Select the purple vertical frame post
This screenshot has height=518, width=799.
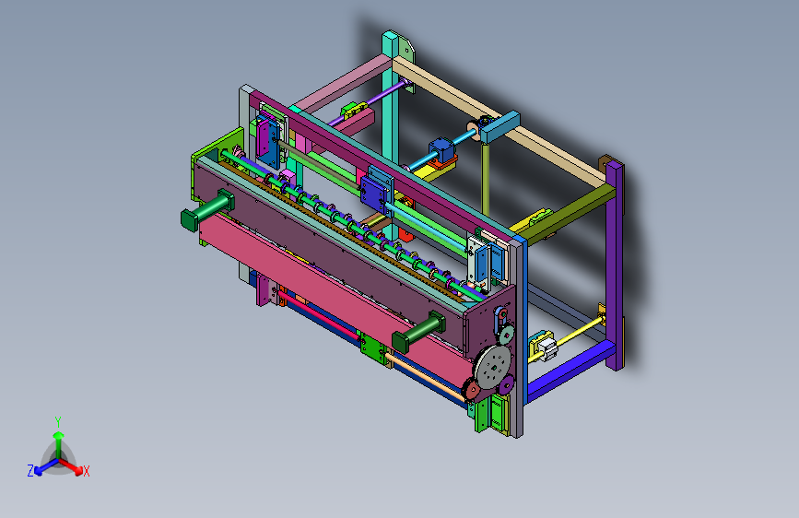click(615, 265)
